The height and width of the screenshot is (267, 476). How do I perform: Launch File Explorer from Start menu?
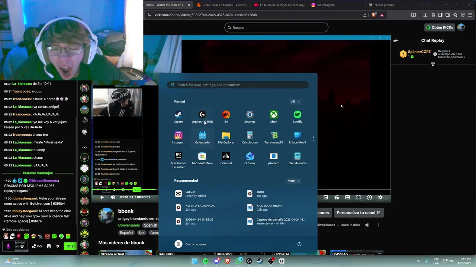click(226, 138)
